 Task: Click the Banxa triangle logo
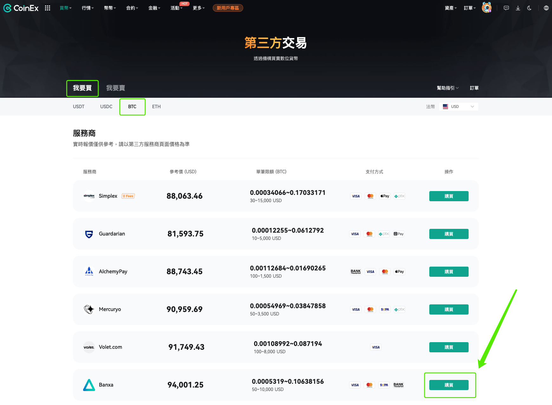[x=89, y=385]
